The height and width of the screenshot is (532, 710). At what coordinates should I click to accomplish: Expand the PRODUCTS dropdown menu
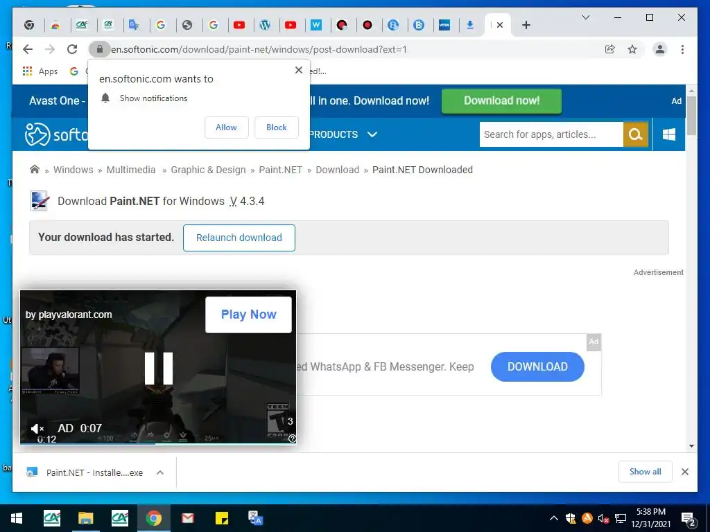point(343,134)
